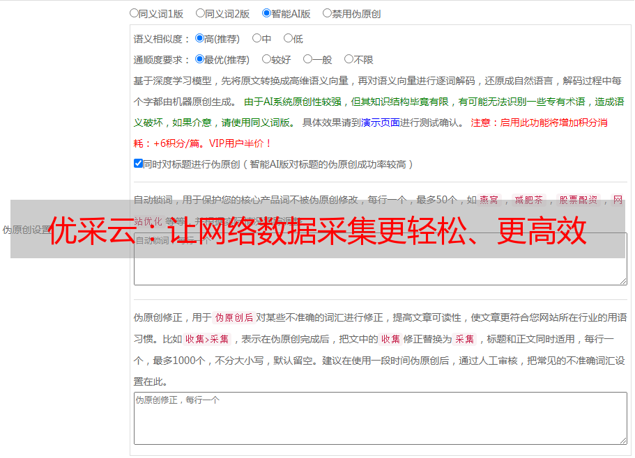Click the 通顺度要求 label
This screenshot has width=635, height=458.
click(162, 60)
